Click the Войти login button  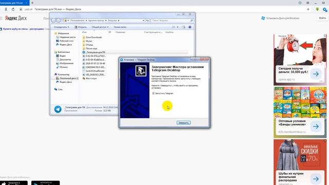322,18
